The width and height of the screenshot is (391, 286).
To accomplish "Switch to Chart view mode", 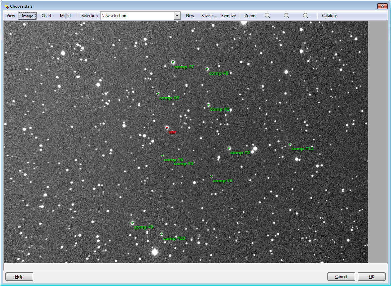I will pos(46,16).
